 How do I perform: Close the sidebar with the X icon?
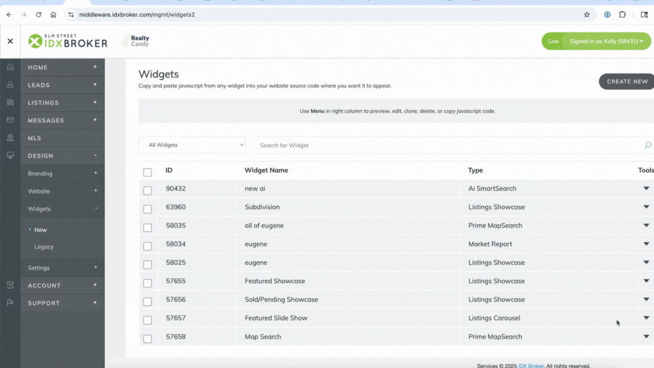pos(10,41)
